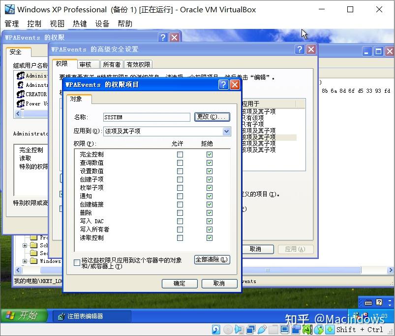
Task: Open the VirtualBox optical drives status icon
Action: [x=226, y=329]
